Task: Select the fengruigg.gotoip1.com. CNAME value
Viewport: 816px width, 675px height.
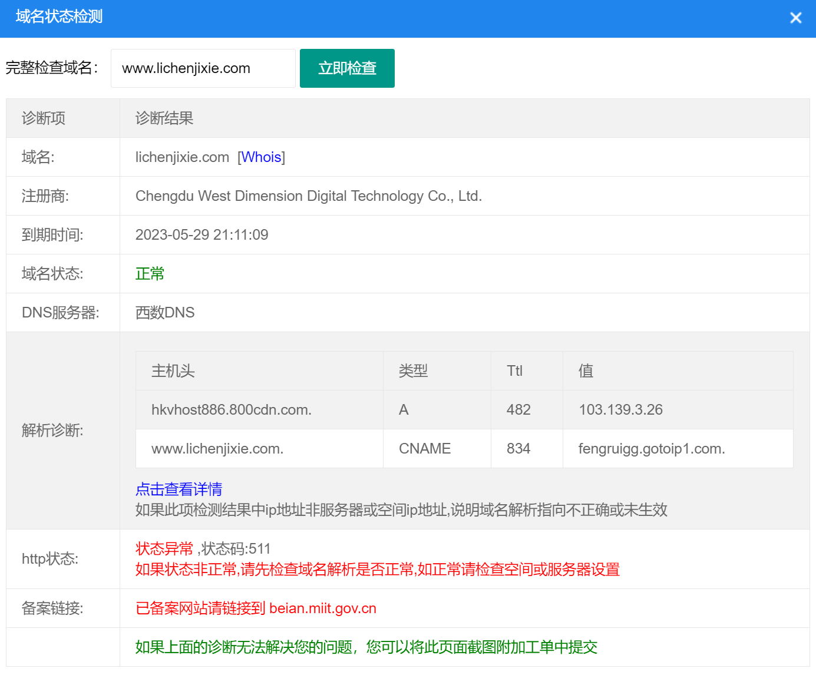Action: (x=651, y=449)
